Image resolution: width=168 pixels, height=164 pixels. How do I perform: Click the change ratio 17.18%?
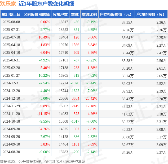pyautogui.click(x=91, y=106)
